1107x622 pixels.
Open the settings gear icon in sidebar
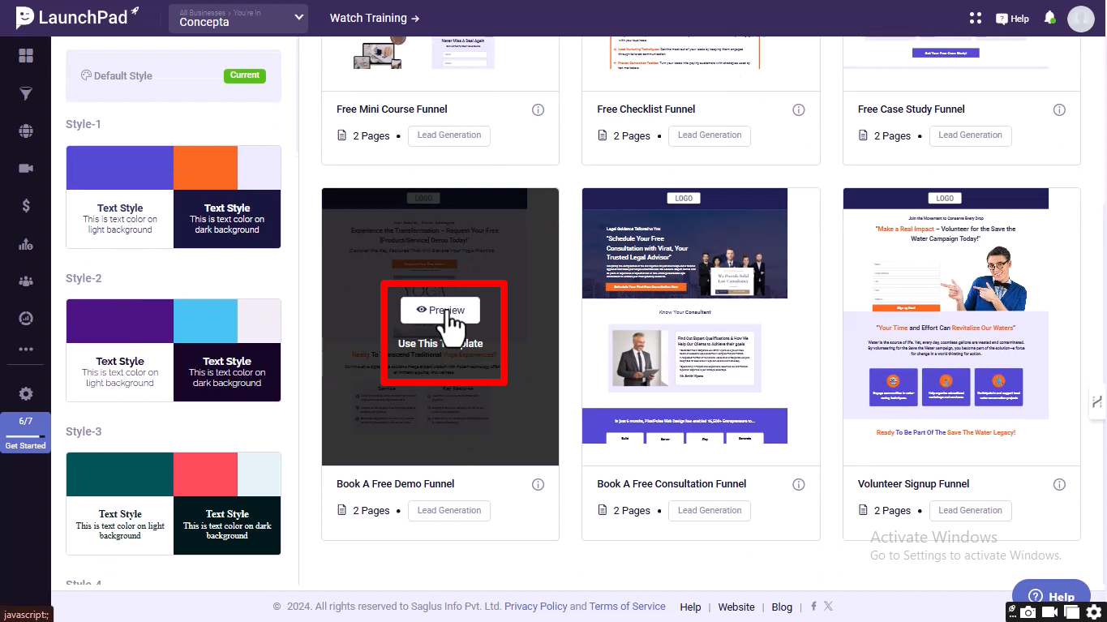26,394
